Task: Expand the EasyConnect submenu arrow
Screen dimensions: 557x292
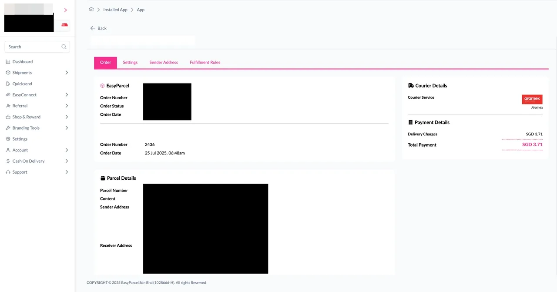Action: 67,95
